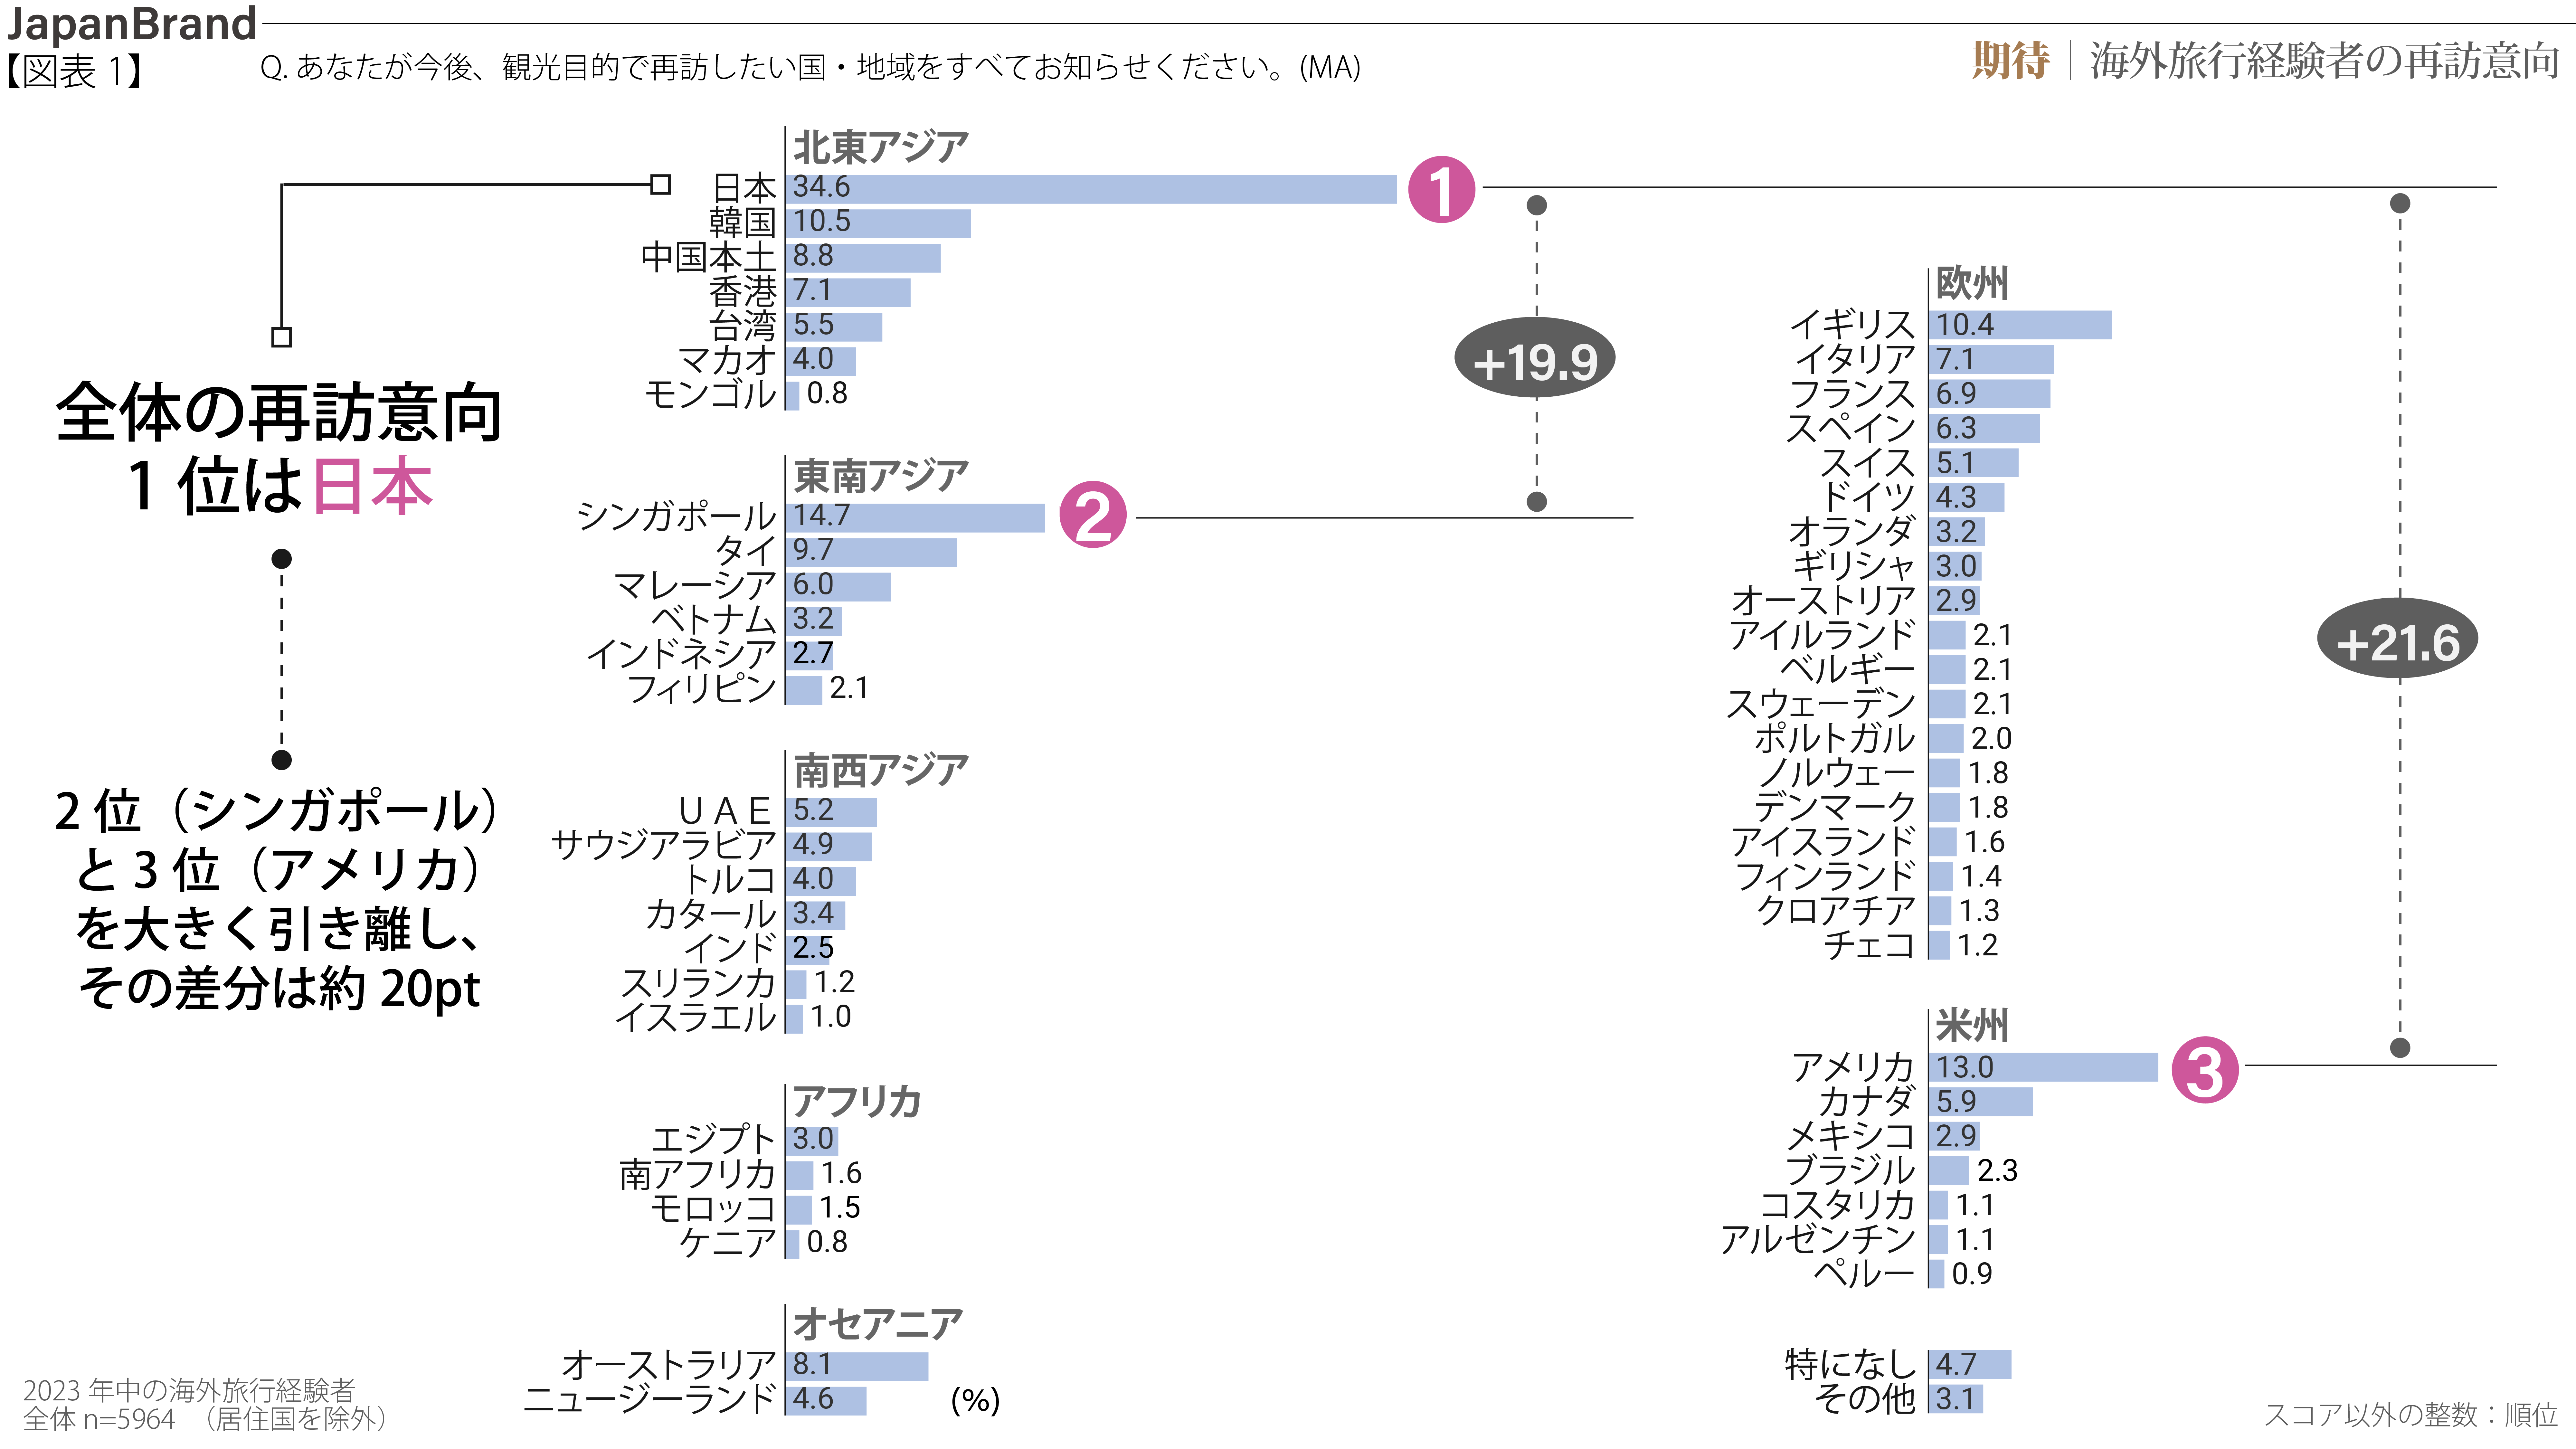Screen dimensions: 2576x1449
Task: Click the pink 日本 headline text
Action: tap(372, 487)
